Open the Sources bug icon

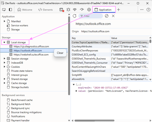68,10
